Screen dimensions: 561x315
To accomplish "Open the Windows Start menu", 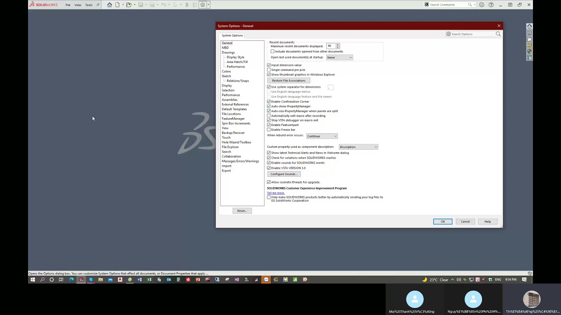I will (32, 280).
